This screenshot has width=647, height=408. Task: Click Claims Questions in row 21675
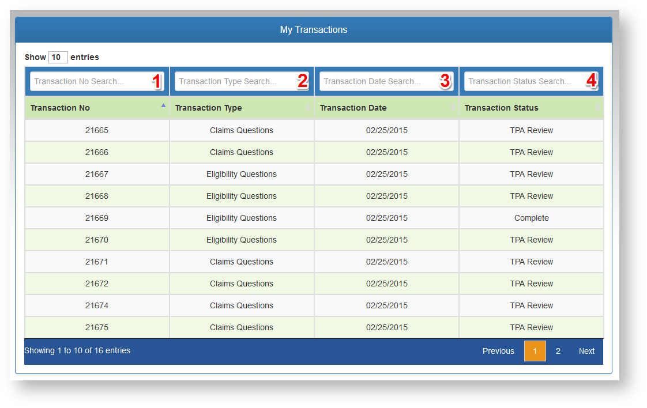tap(242, 327)
